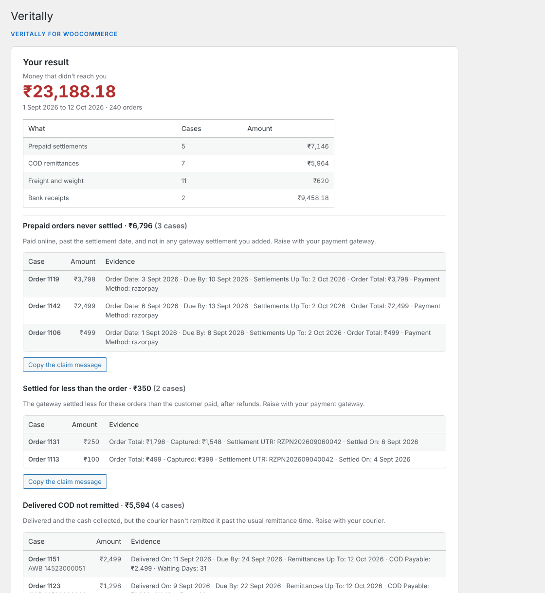
Task: Click the Prepaid settlements summary row
Action: 179,147
